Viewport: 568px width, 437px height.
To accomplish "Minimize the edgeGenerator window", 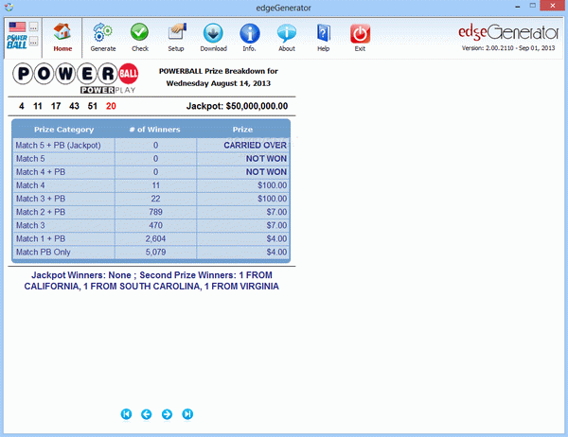I will coord(518,7).
